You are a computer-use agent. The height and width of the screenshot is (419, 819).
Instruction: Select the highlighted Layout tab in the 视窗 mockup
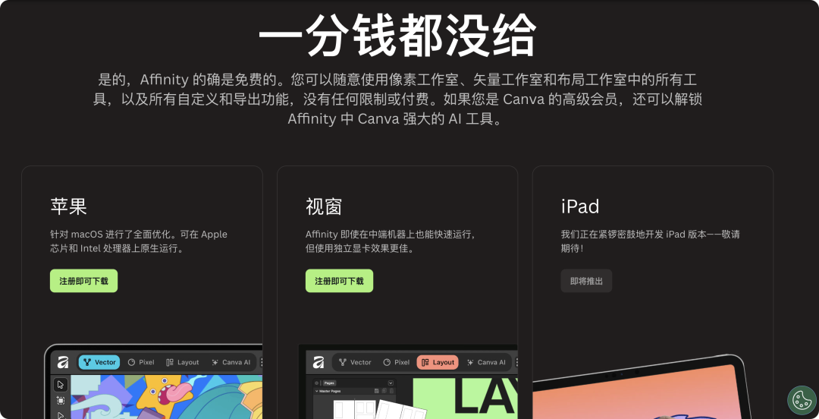pyautogui.click(x=438, y=362)
